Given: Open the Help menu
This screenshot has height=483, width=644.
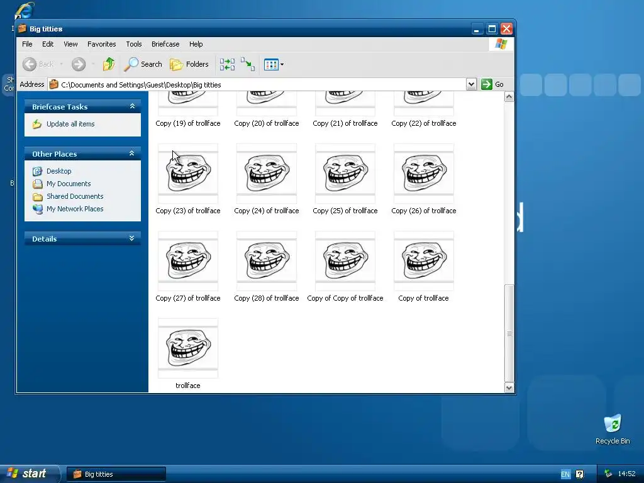Looking at the screenshot, I should [196, 44].
